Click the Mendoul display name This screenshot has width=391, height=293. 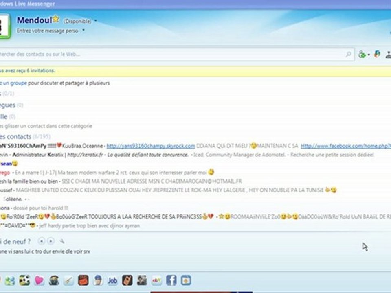click(x=34, y=20)
